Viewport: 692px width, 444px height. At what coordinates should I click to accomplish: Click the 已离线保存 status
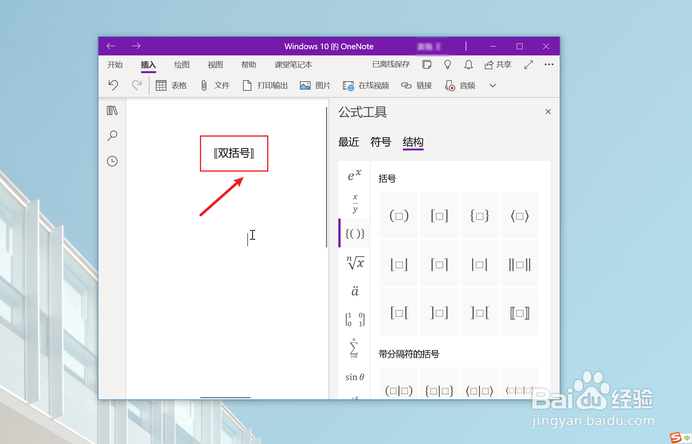[391, 64]
